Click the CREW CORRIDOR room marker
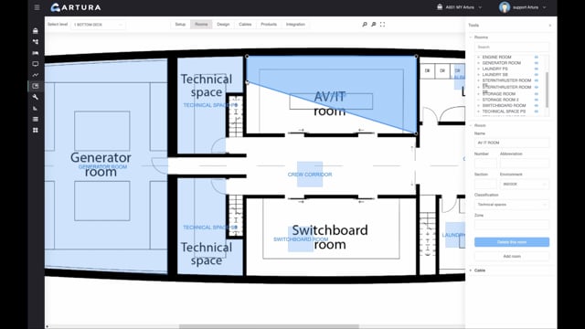Viewport: 585px width, 329px height. tap(310, 175)
